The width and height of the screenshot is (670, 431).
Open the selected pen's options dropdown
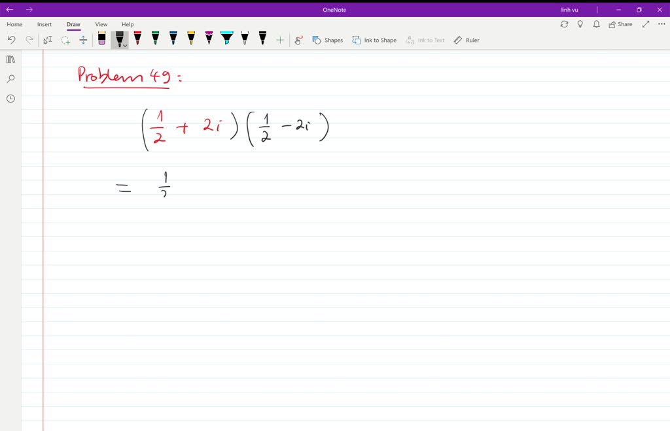[124, 46]
